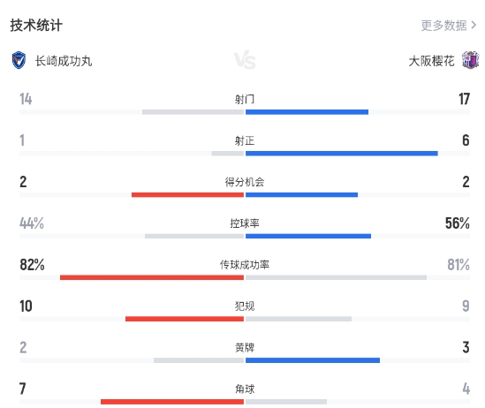Click the chevron arrow beside 更多数据
This screenshot has height=408, width=485.
[474, 25]
